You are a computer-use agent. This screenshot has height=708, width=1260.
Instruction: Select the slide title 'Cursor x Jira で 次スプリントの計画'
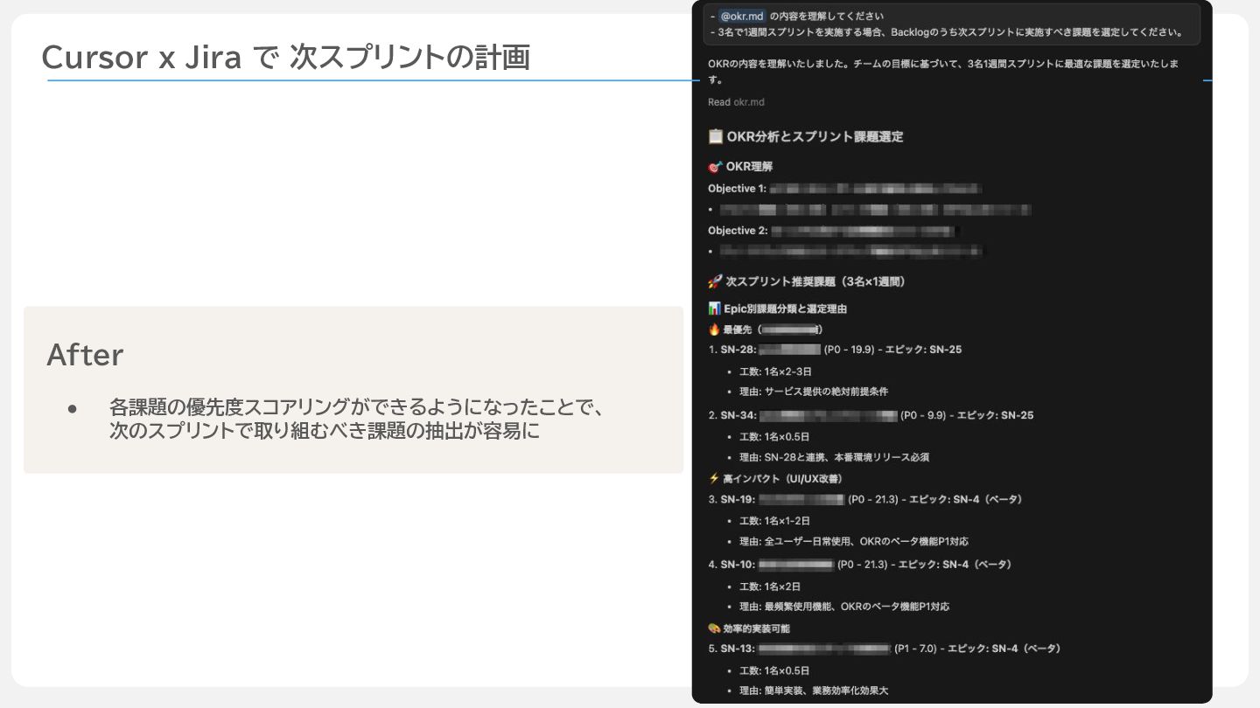coord(286,58)
